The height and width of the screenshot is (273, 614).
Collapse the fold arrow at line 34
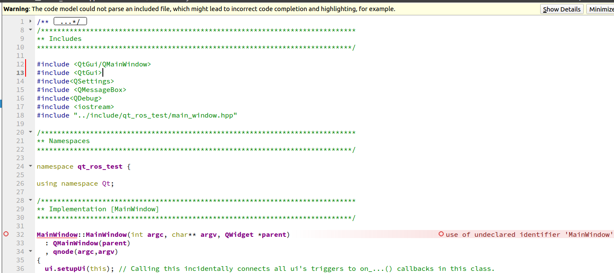[30, 251]
